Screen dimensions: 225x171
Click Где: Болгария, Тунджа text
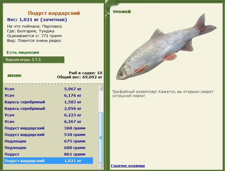click(31, 31)
